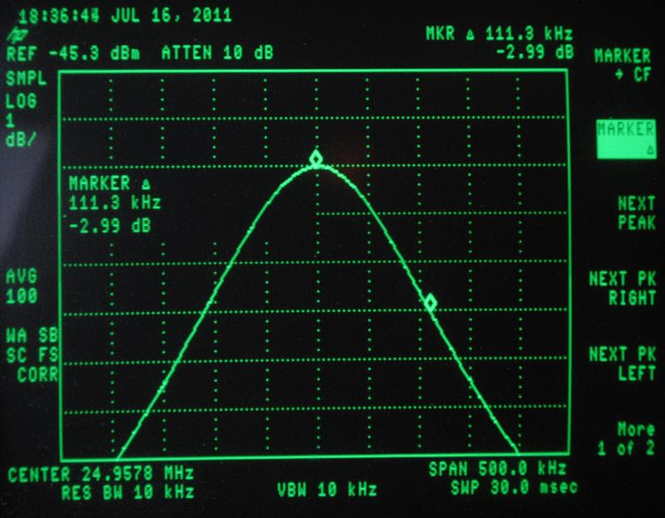Viewport: 665px width, 518px height.
Task: Click the REF -45.3 dBm readout
Action: [x=73, y=53]
